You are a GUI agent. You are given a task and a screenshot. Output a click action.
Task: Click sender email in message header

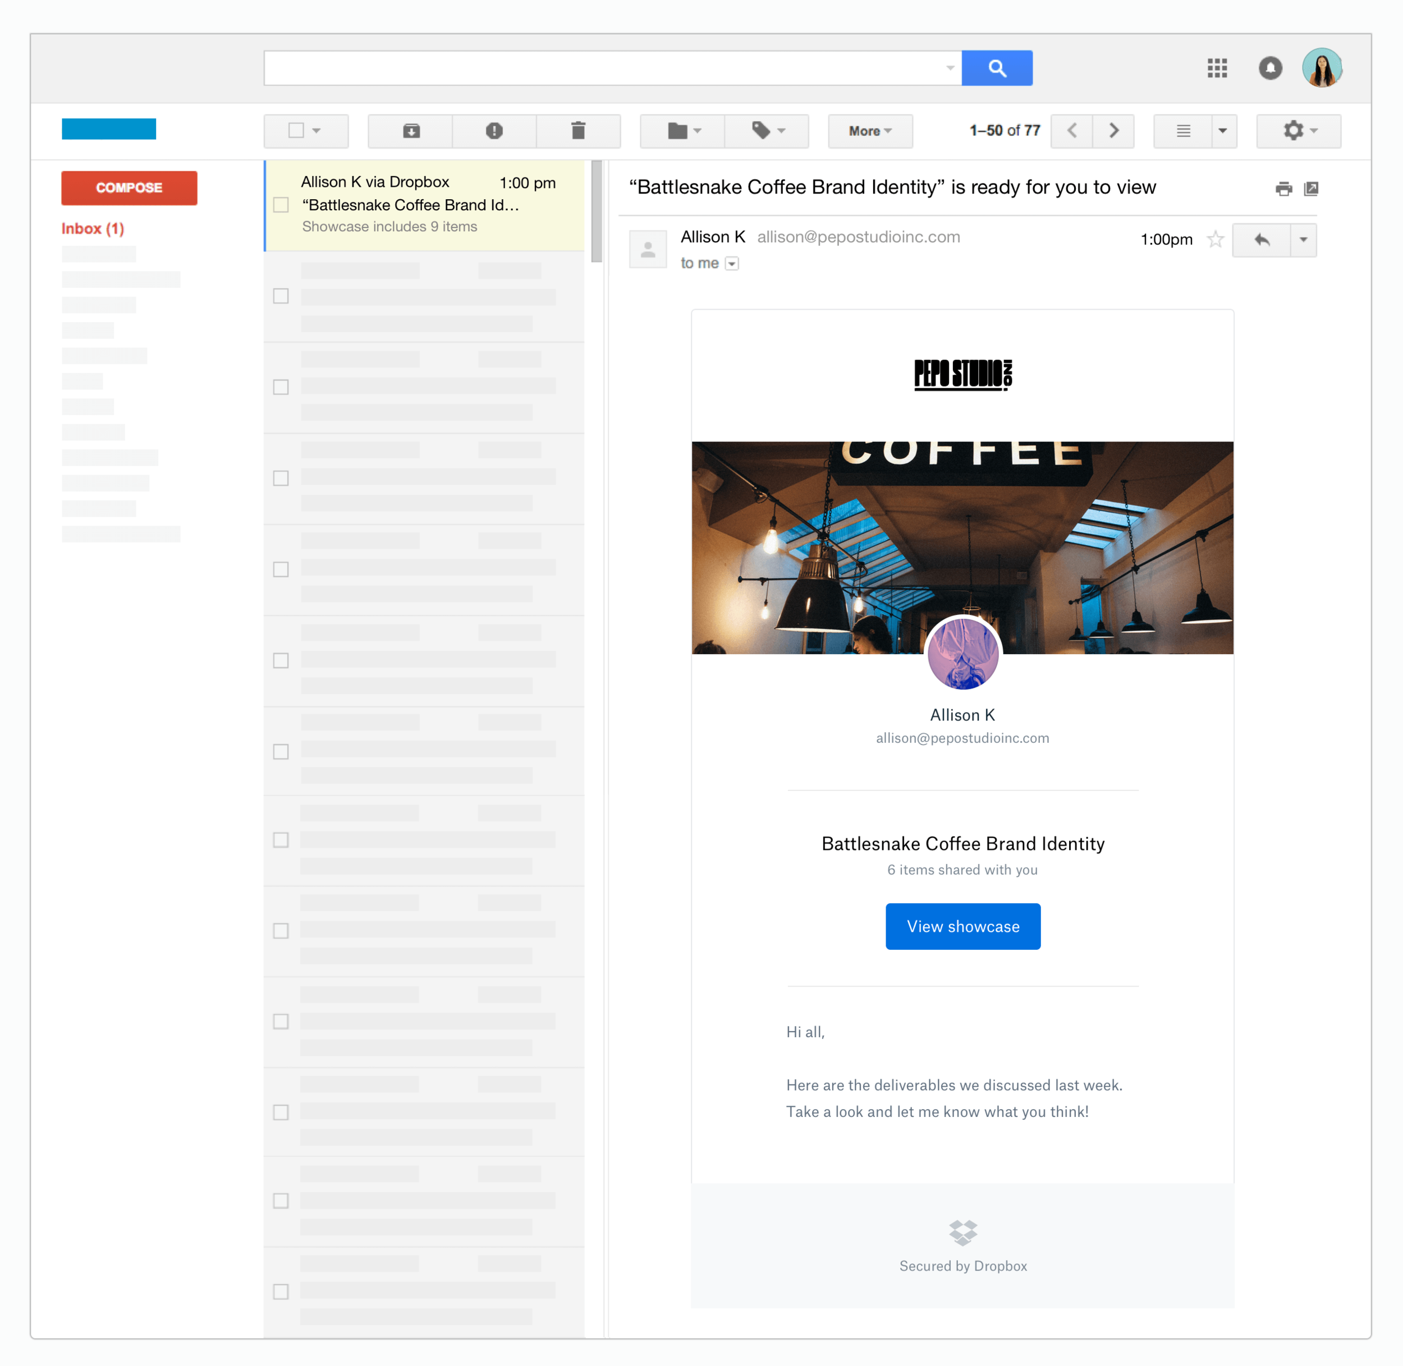pos(858,237)
